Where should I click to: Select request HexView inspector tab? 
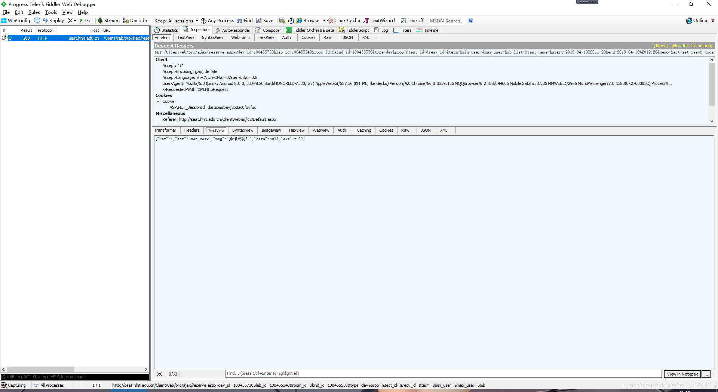point(266,37)
